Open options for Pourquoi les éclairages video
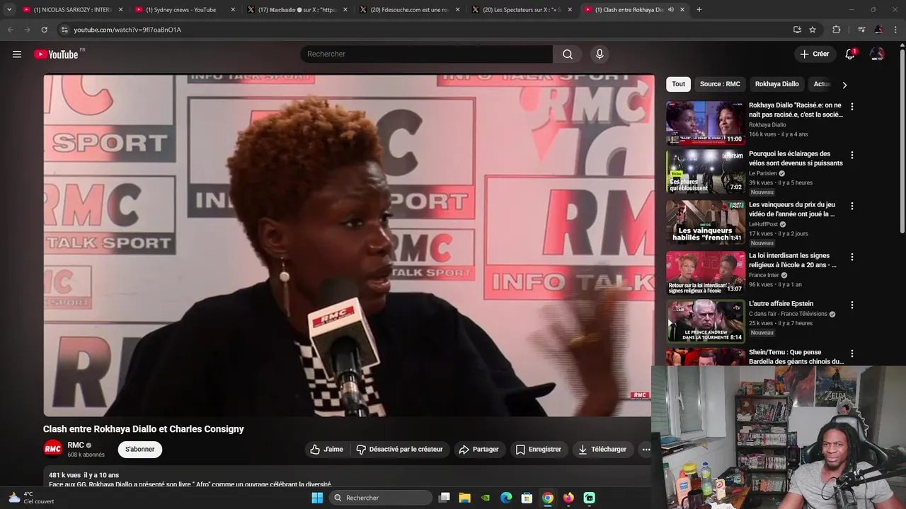This screenshot has height=509, width=906. tap(852, 156)
